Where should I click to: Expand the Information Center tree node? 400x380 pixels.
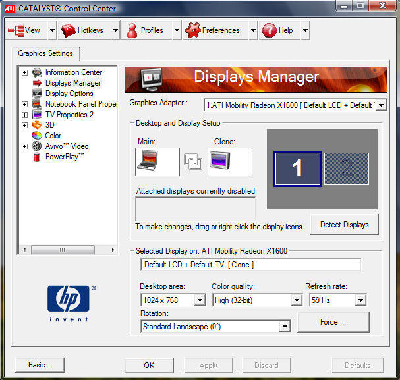24,72
